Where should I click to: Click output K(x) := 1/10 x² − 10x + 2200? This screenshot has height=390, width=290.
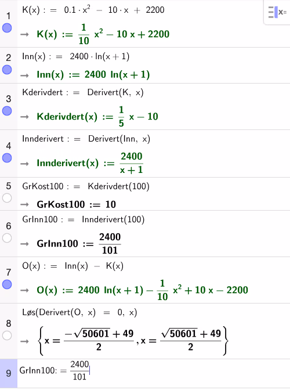103,34
